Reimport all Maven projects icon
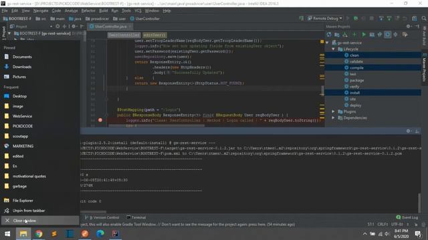Image resolution: width=428 pixels, height=240 pixels. point(329,35)
